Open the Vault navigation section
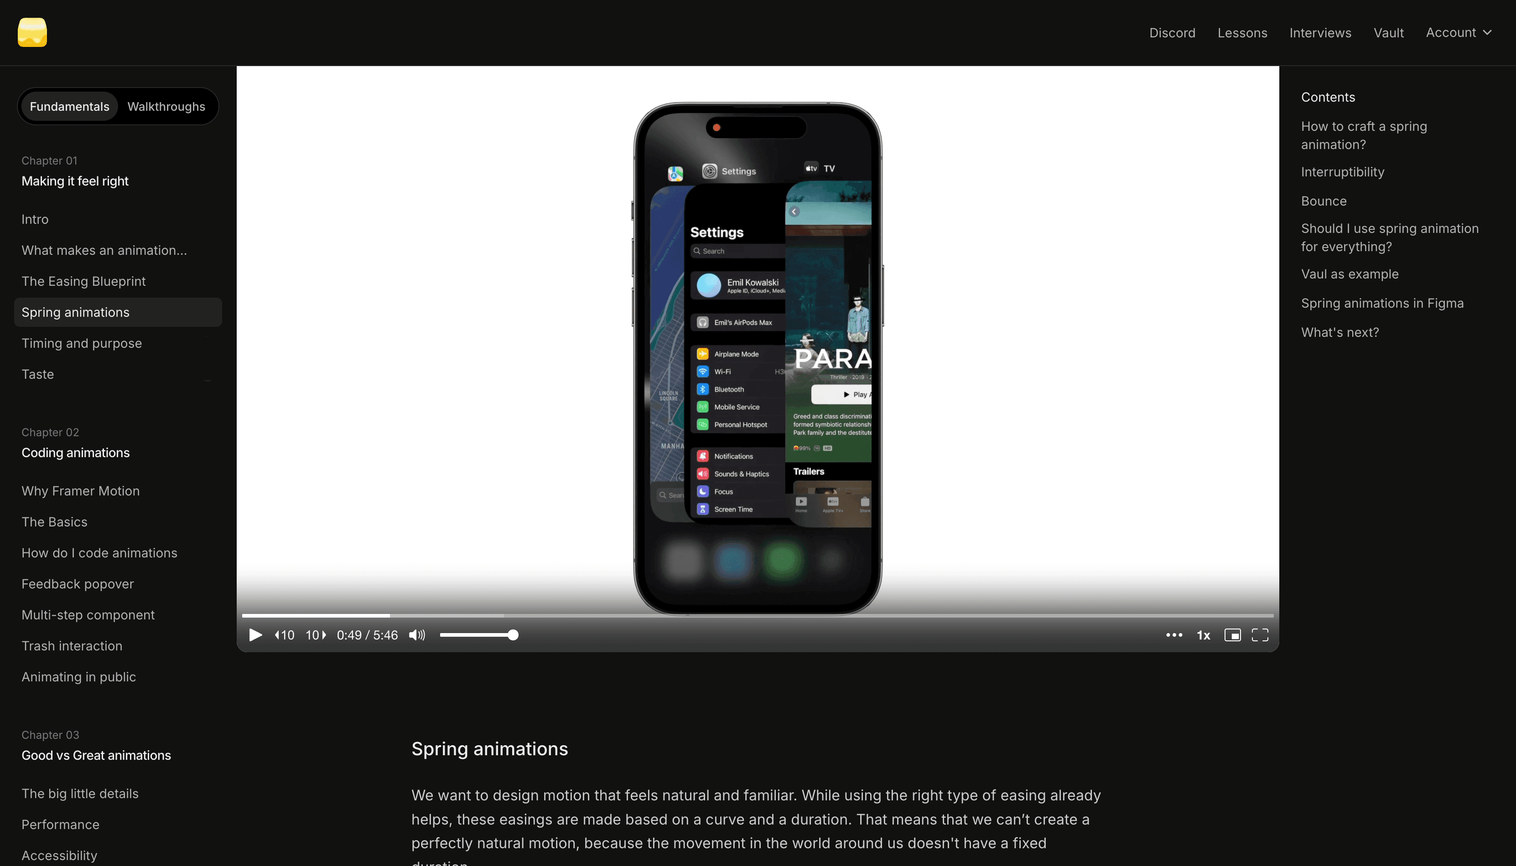Screen dimensions: 1516x866 point(1388,32)
